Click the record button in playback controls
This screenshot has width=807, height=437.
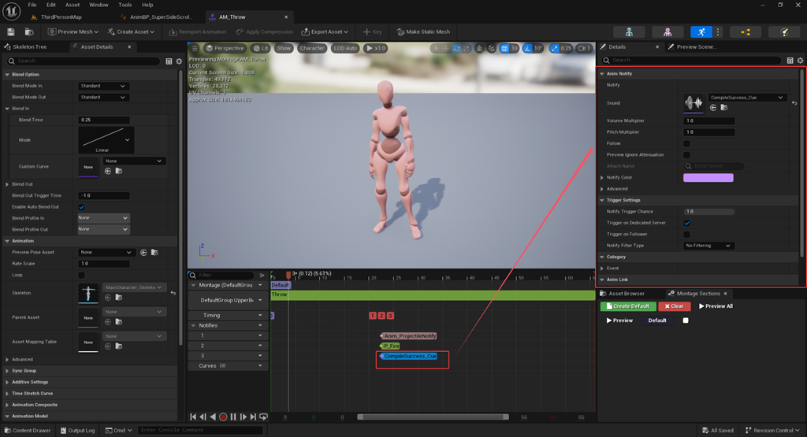(223, 417)
